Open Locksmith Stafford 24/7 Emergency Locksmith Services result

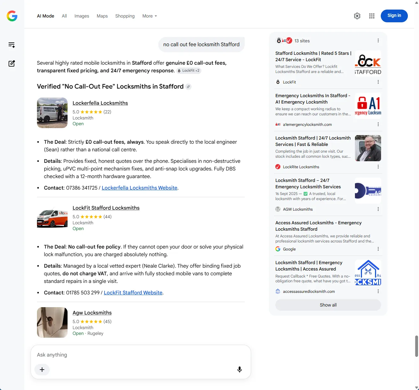pos(308,184)
